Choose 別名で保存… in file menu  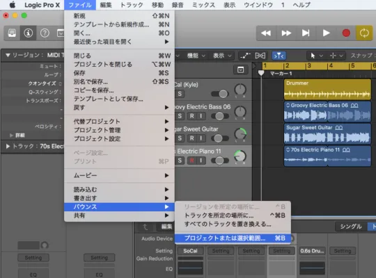(x=119, y=81)
